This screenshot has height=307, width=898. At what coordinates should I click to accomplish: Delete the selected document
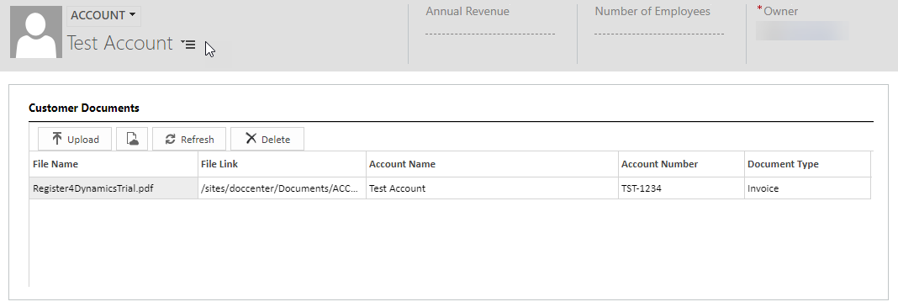pyautogui.click(x=267, y=139)
